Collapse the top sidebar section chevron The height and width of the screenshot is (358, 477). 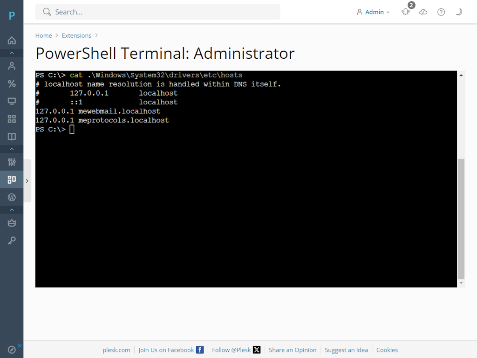click(11, 52)
